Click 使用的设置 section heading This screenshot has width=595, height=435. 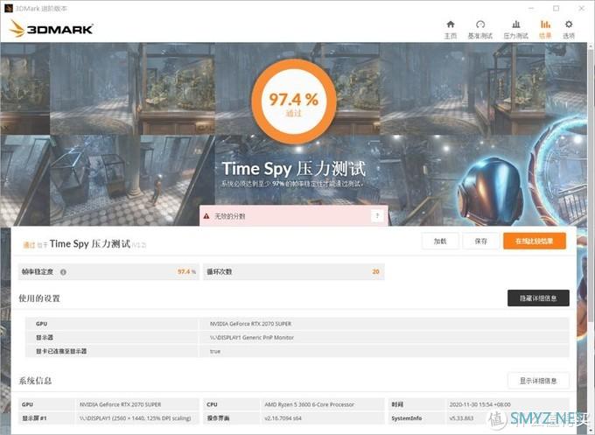point(39,298)
